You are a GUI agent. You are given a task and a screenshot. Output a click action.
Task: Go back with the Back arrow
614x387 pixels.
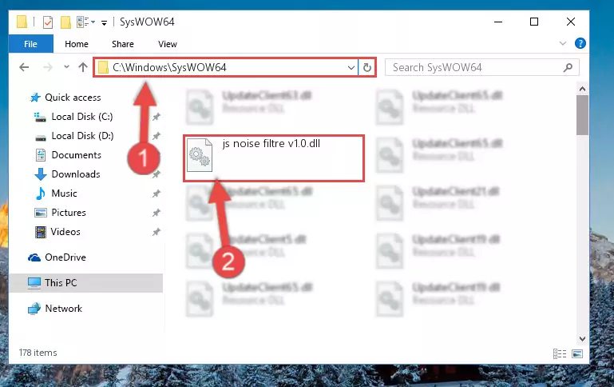tap(24, 67)
